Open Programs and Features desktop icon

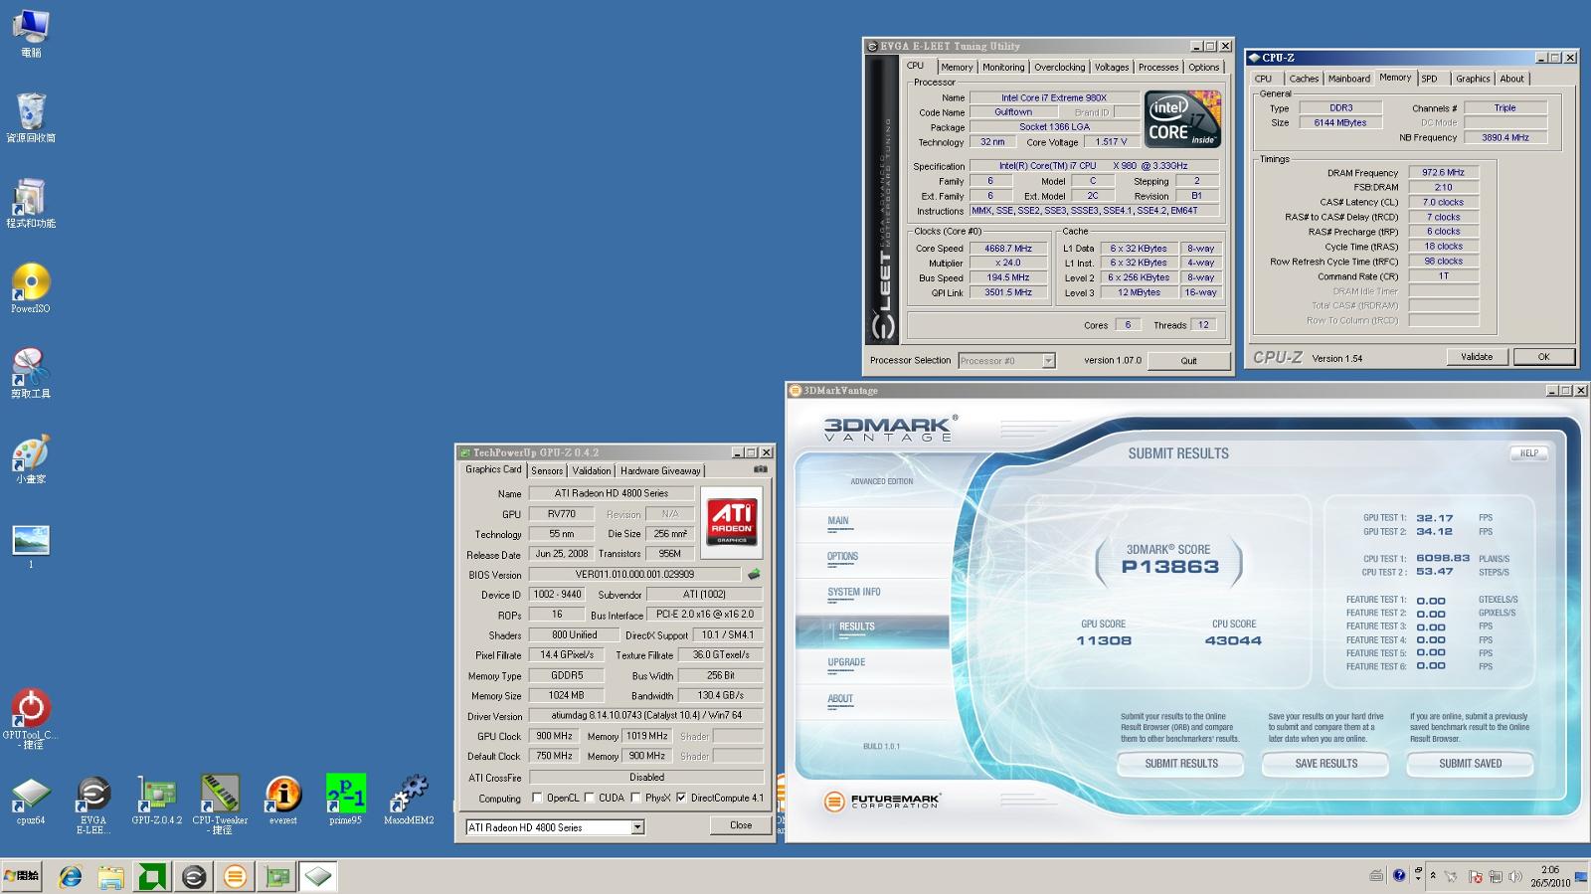pyautogui.click(x=31, y=203)
